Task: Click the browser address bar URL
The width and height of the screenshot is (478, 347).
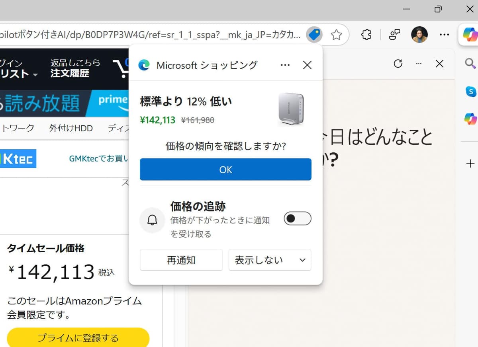Action: coord(151,35)
